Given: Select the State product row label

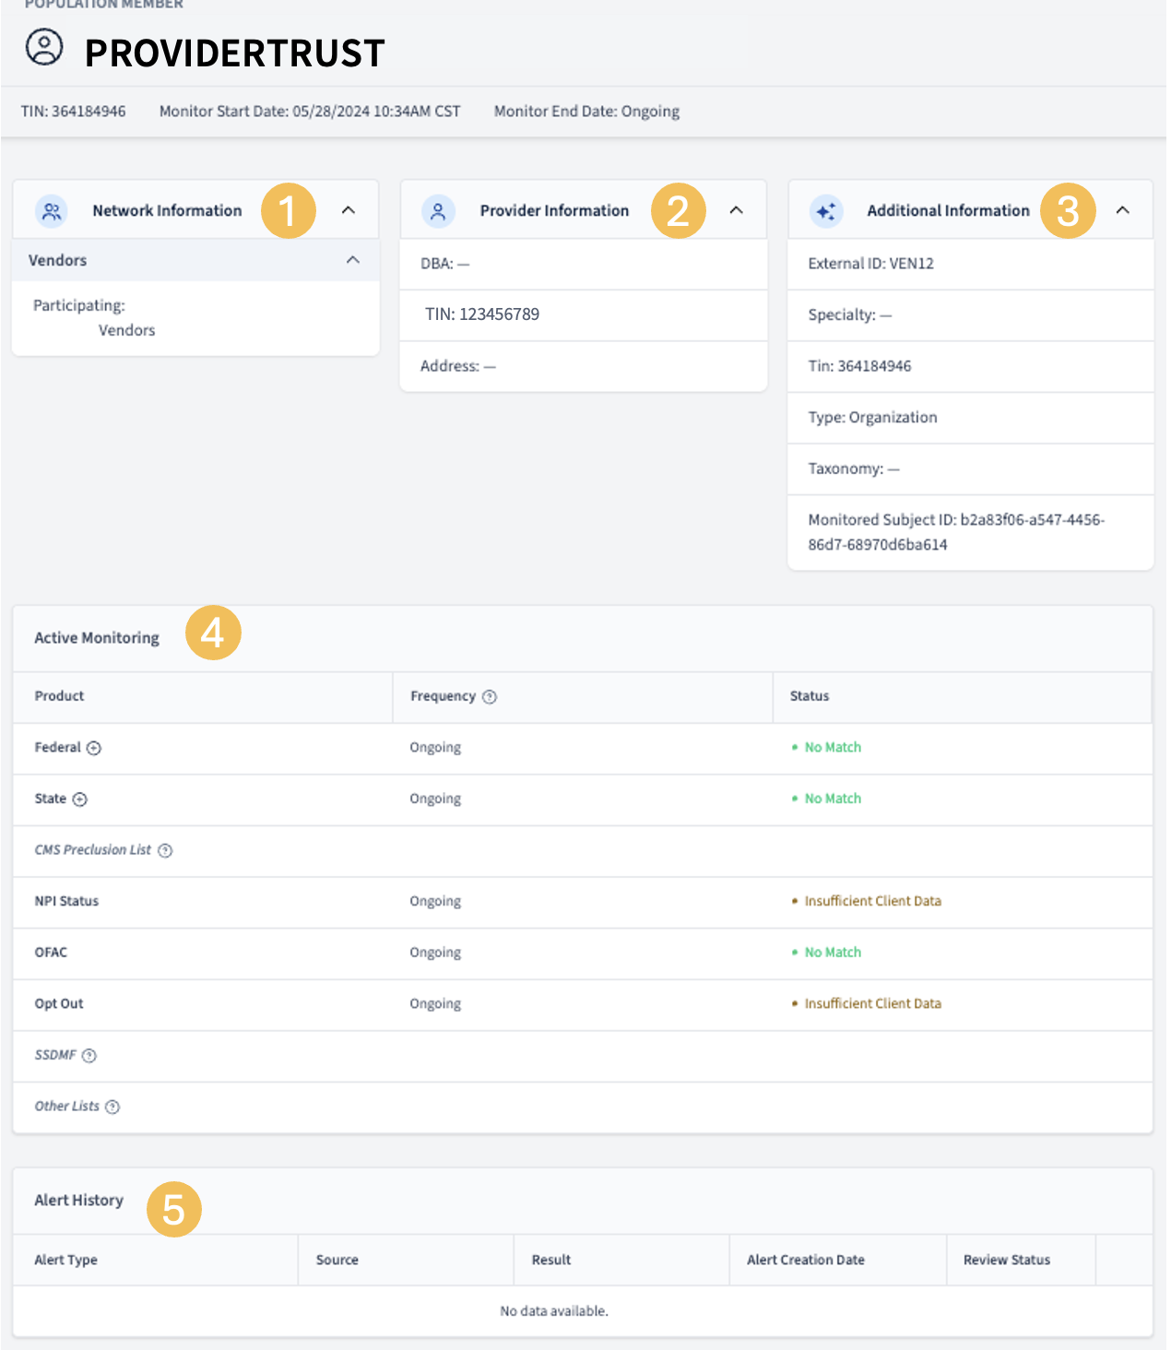Looking at the screenshot, I should pos(51,799).
